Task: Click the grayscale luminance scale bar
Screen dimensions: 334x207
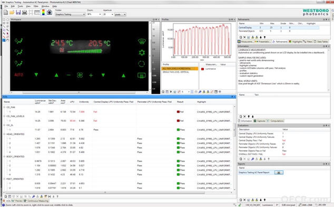Action: pos(156,57)
